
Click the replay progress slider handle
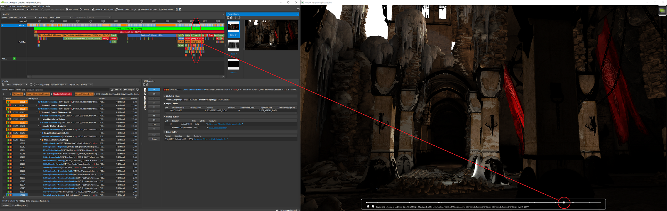[564, 202]
